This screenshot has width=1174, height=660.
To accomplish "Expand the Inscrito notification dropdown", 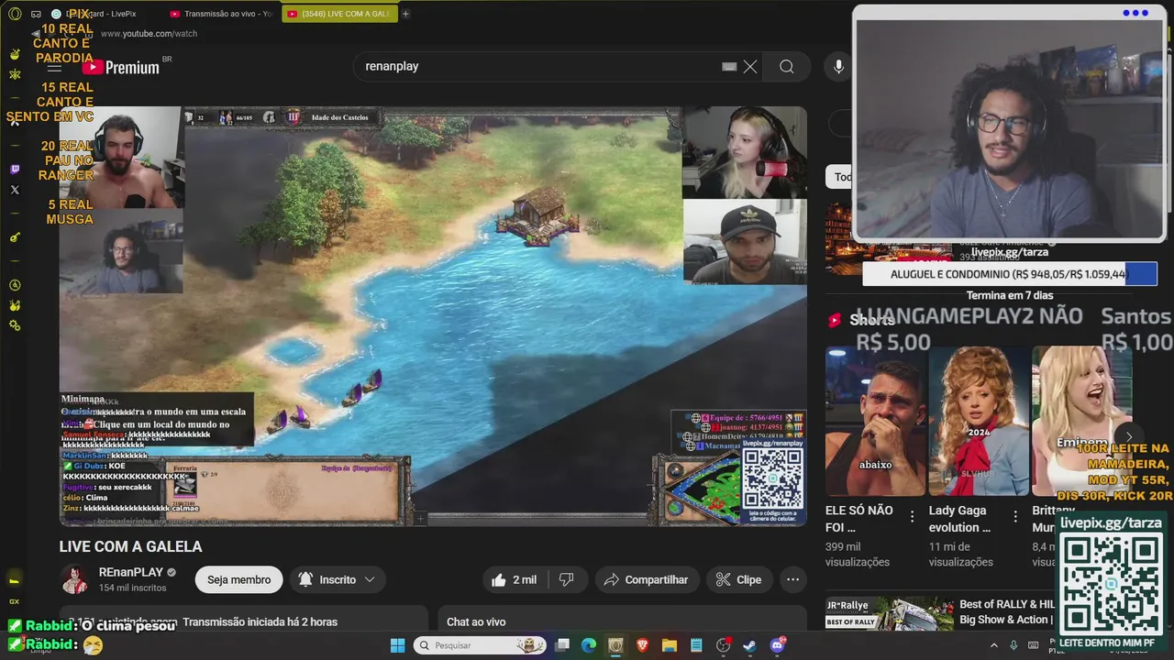I will (x=338, y=579).
